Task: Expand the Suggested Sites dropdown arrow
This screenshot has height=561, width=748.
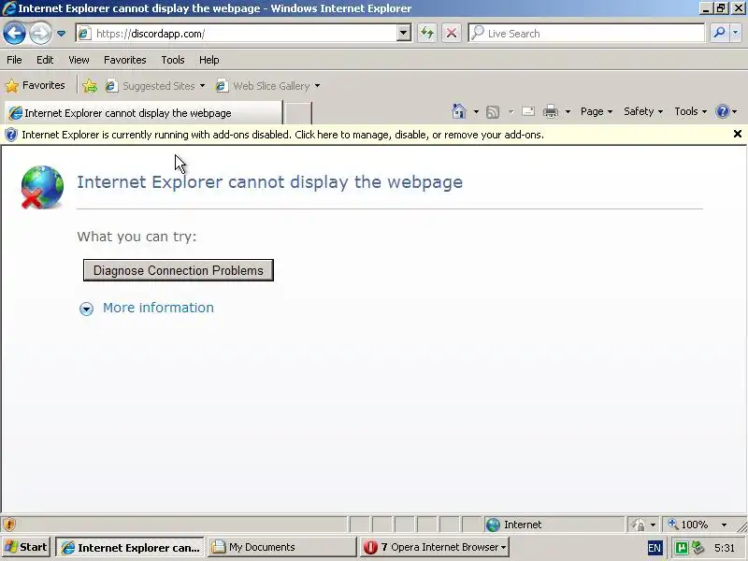Action: click(x=202, y=86)
